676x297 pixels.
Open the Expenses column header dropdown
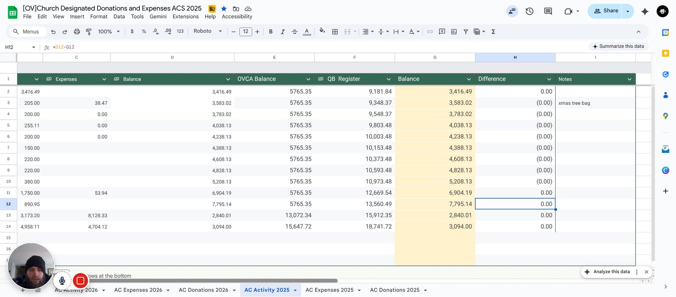(104, 79)
